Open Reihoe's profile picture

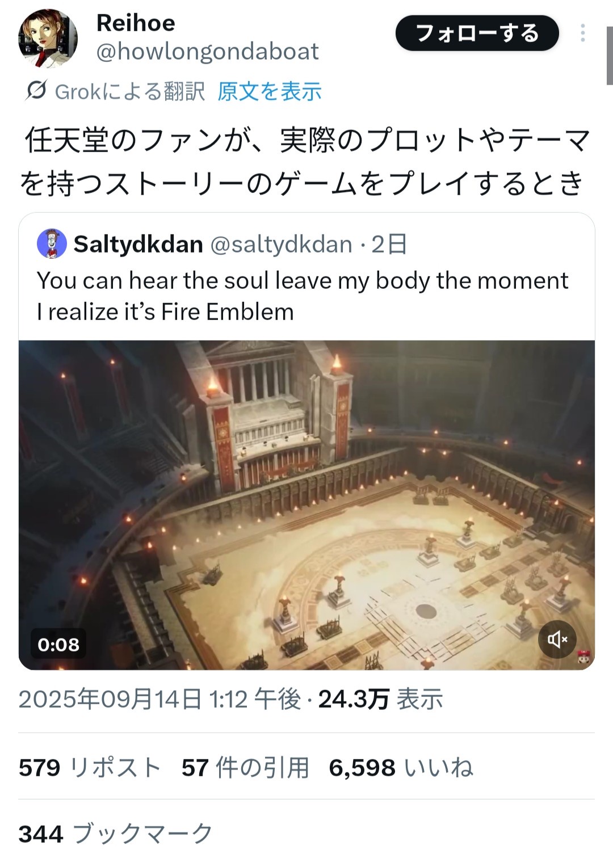[48, 39]
